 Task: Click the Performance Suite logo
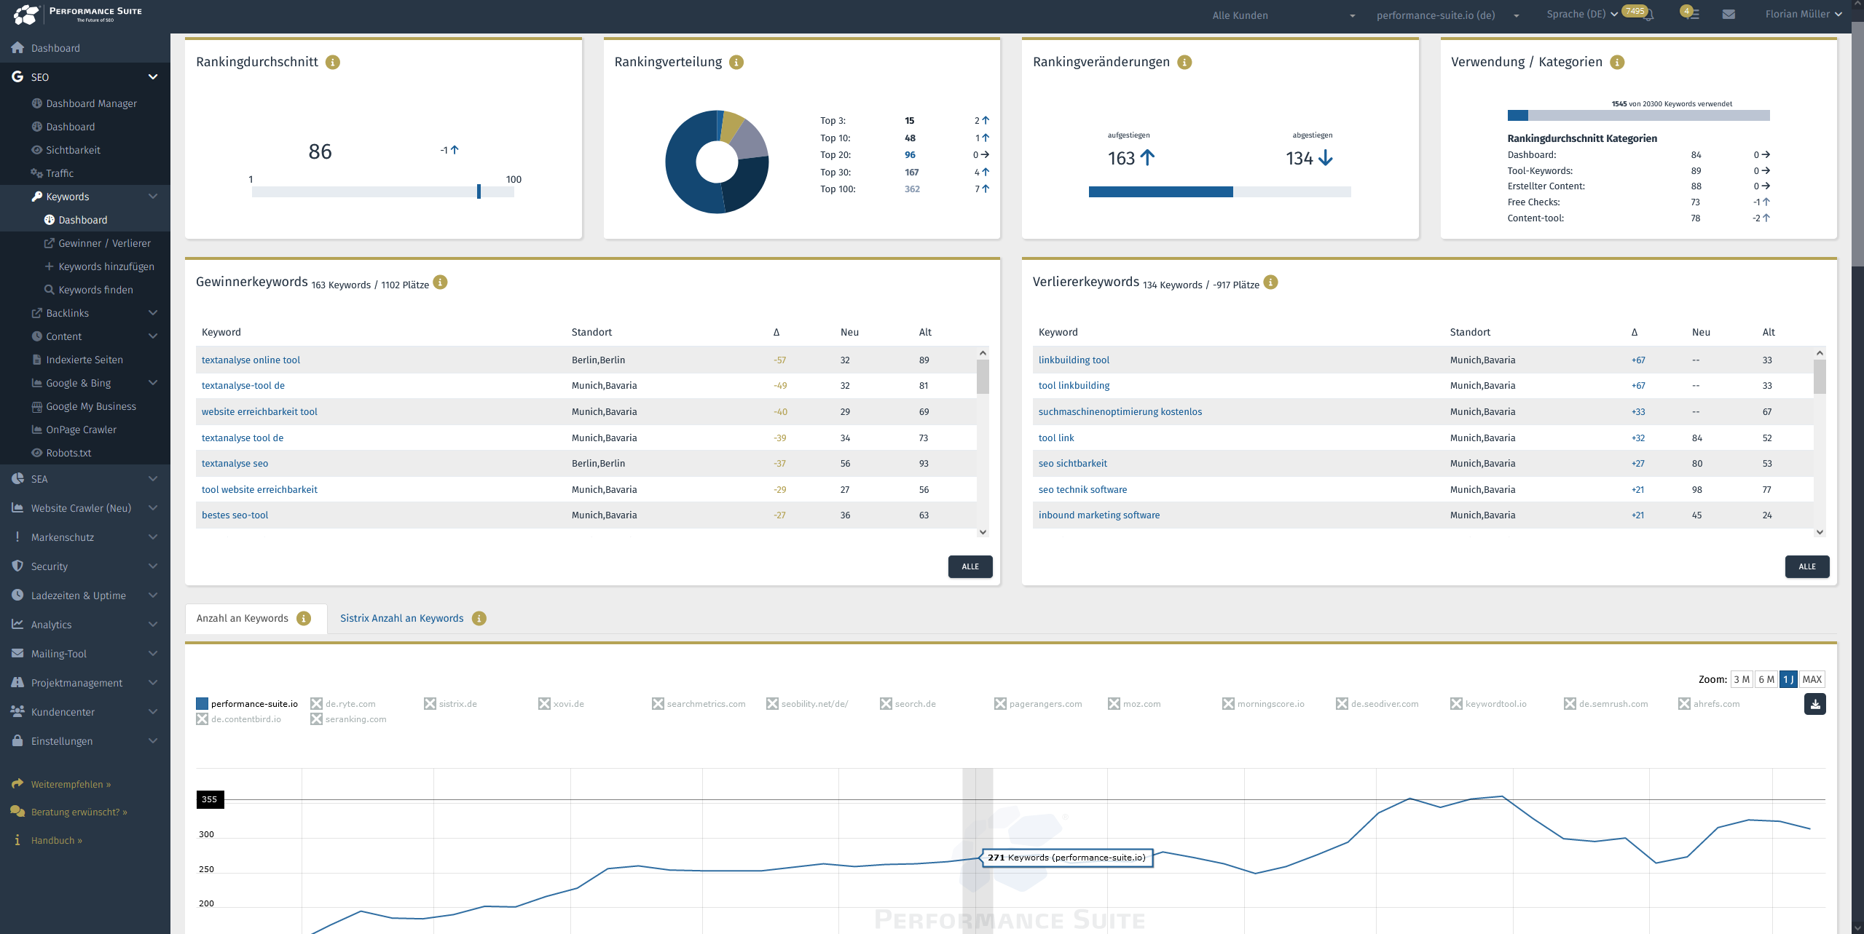click(78, 14)
